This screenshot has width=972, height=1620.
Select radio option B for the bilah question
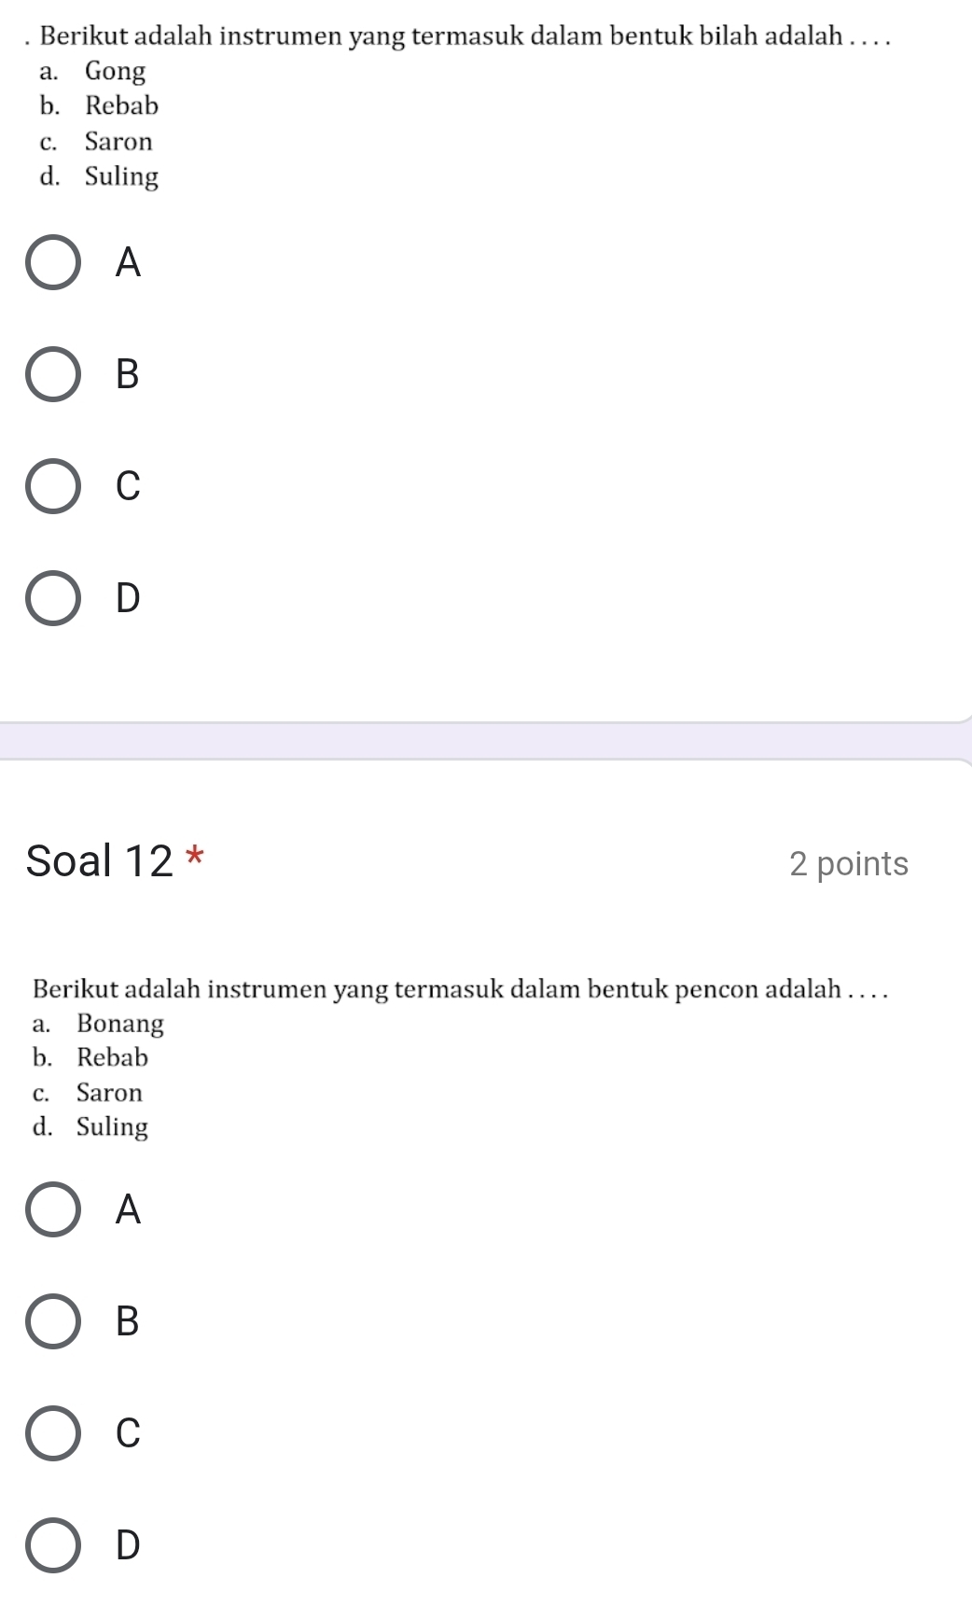[x=53, y=374]
